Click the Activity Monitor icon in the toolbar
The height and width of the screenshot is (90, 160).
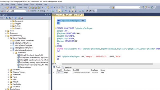click(70, 7)
